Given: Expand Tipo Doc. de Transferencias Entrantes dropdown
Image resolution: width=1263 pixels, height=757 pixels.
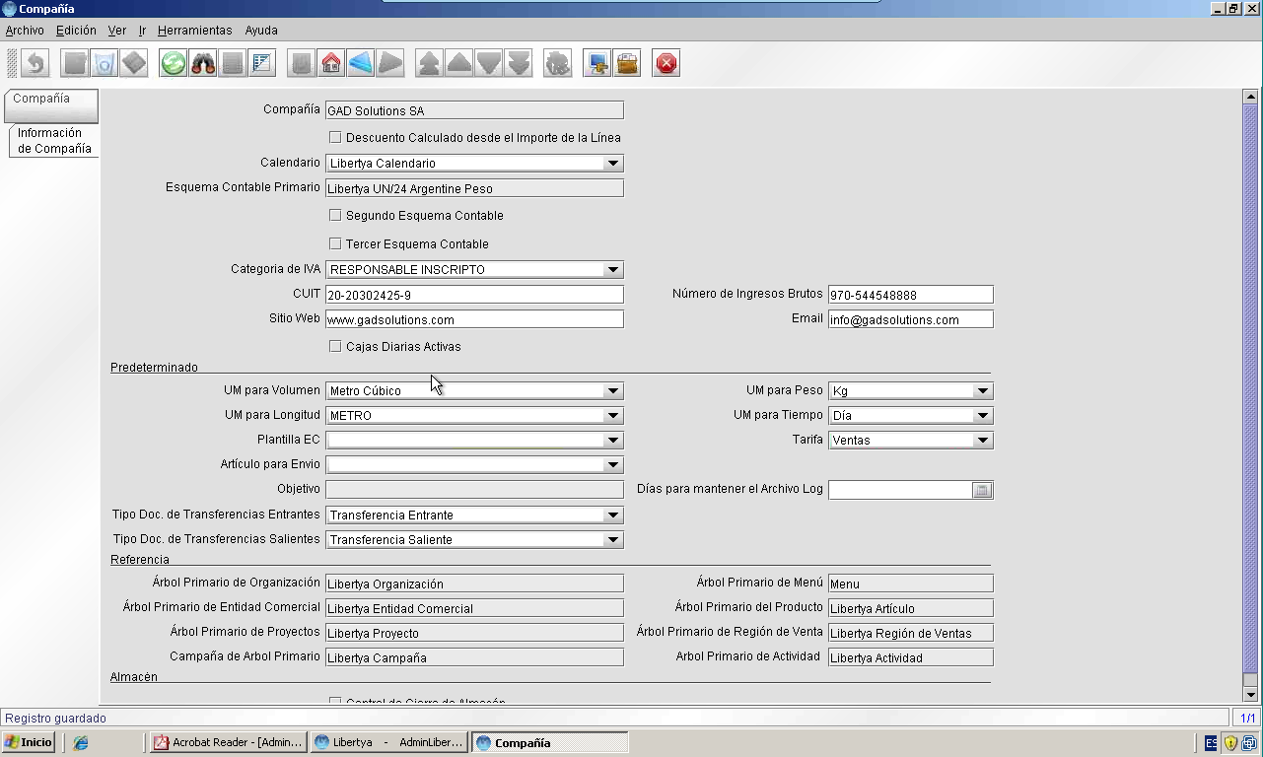Looking at the screenshot, I should [x=612, y=516].
